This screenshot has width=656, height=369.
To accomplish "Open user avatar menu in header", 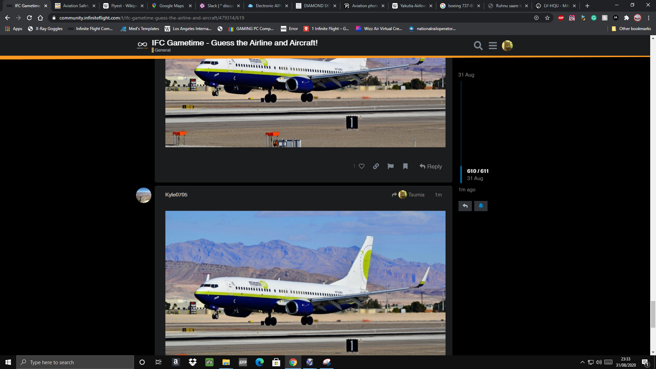I will coord(507,45).
